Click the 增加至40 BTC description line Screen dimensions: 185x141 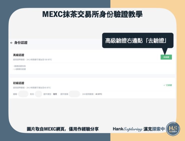click(x=32, y=88)
